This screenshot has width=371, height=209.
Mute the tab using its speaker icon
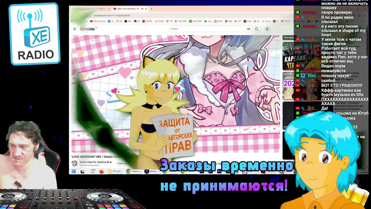[142, 9]
